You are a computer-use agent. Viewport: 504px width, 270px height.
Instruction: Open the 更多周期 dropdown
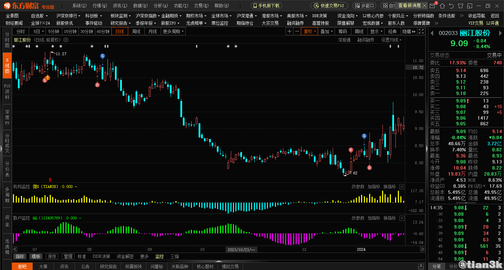coord(173,31)
